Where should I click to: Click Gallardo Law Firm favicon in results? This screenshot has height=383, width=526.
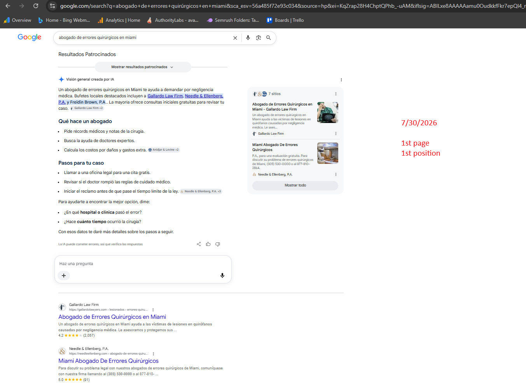pos(62,307)
